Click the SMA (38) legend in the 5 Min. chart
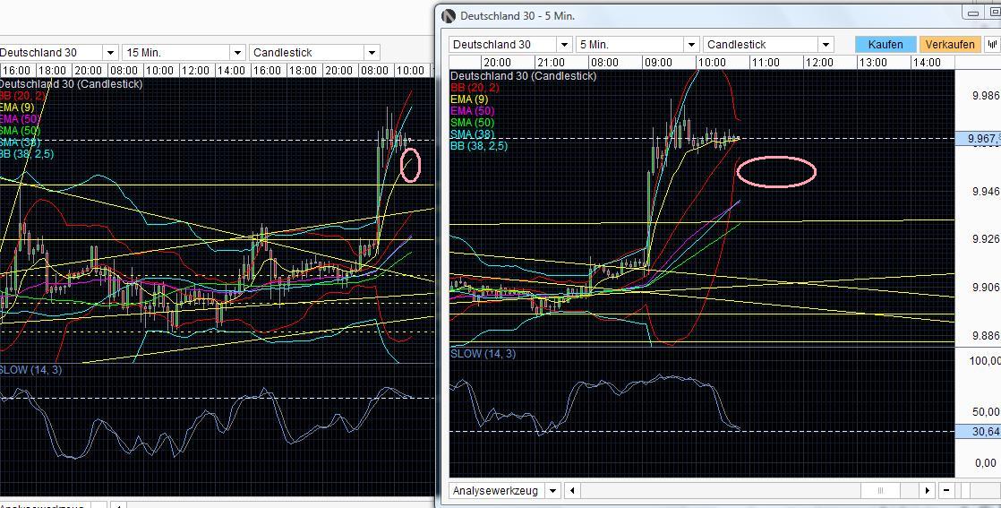Image resolution: width=1001 pixels, height=508 pixels. click(x=473, y=134)
